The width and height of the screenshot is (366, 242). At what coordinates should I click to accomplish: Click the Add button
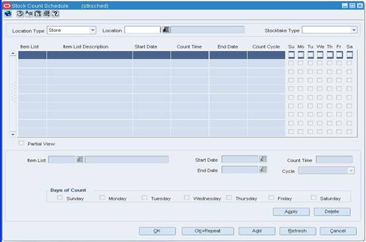click(257, 231)
